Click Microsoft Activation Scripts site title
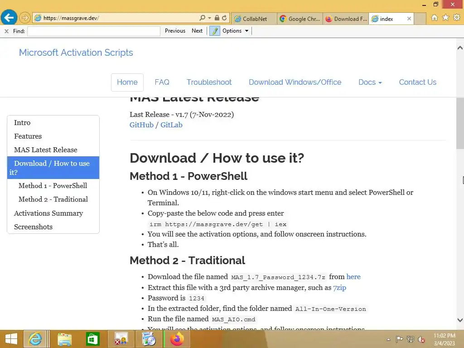This screenshot has height=348, width=464. [76, 53]
